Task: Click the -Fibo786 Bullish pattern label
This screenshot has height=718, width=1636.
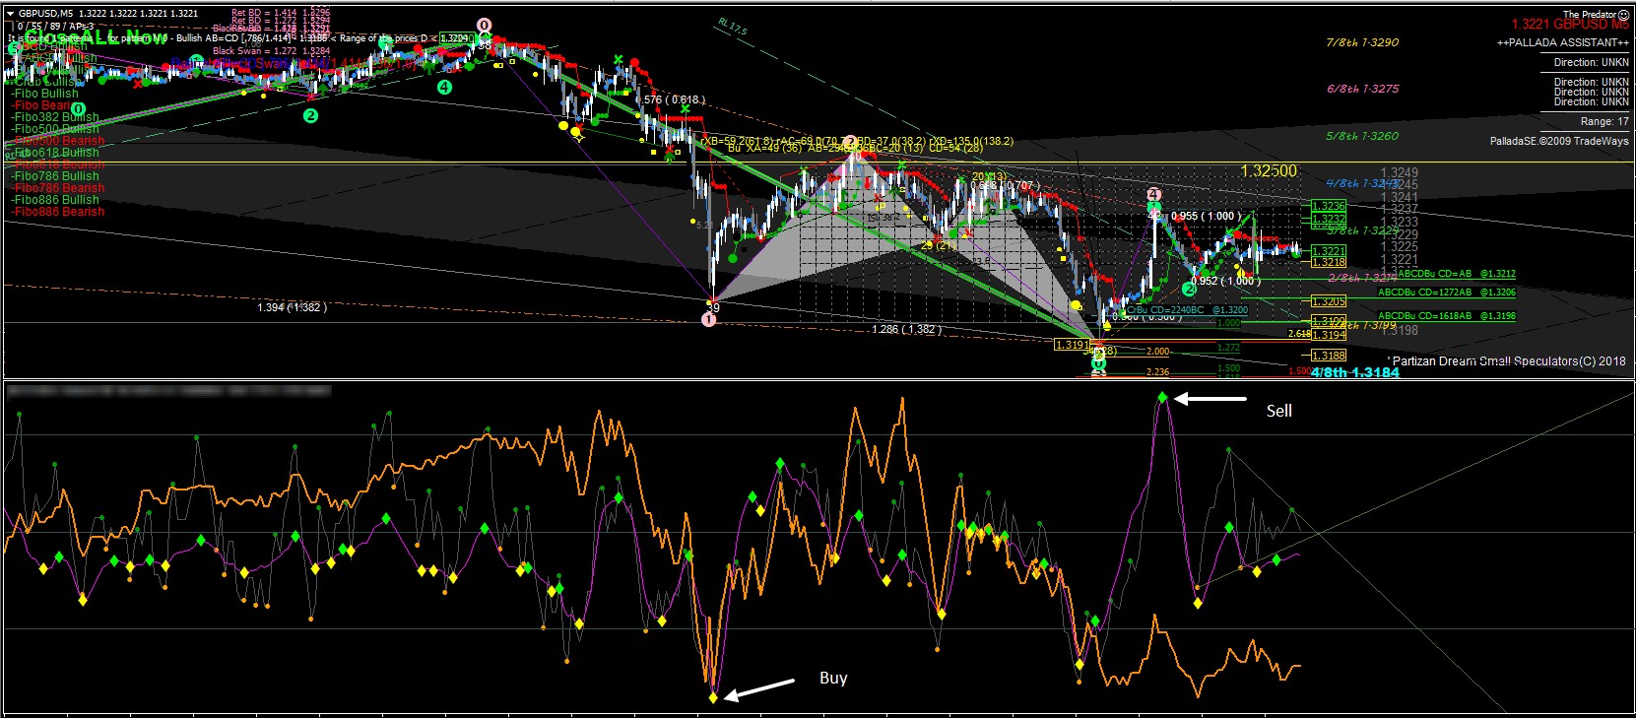Action: (55, 176)
